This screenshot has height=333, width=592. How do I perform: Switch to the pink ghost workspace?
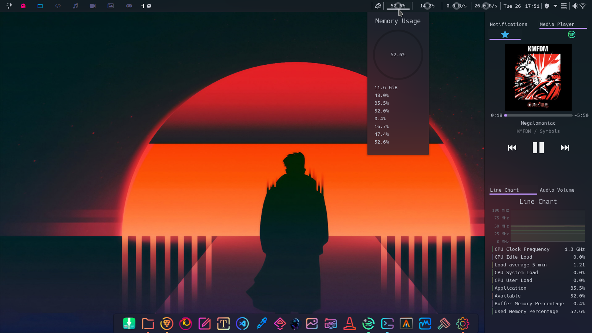click(x=23, y=6)
